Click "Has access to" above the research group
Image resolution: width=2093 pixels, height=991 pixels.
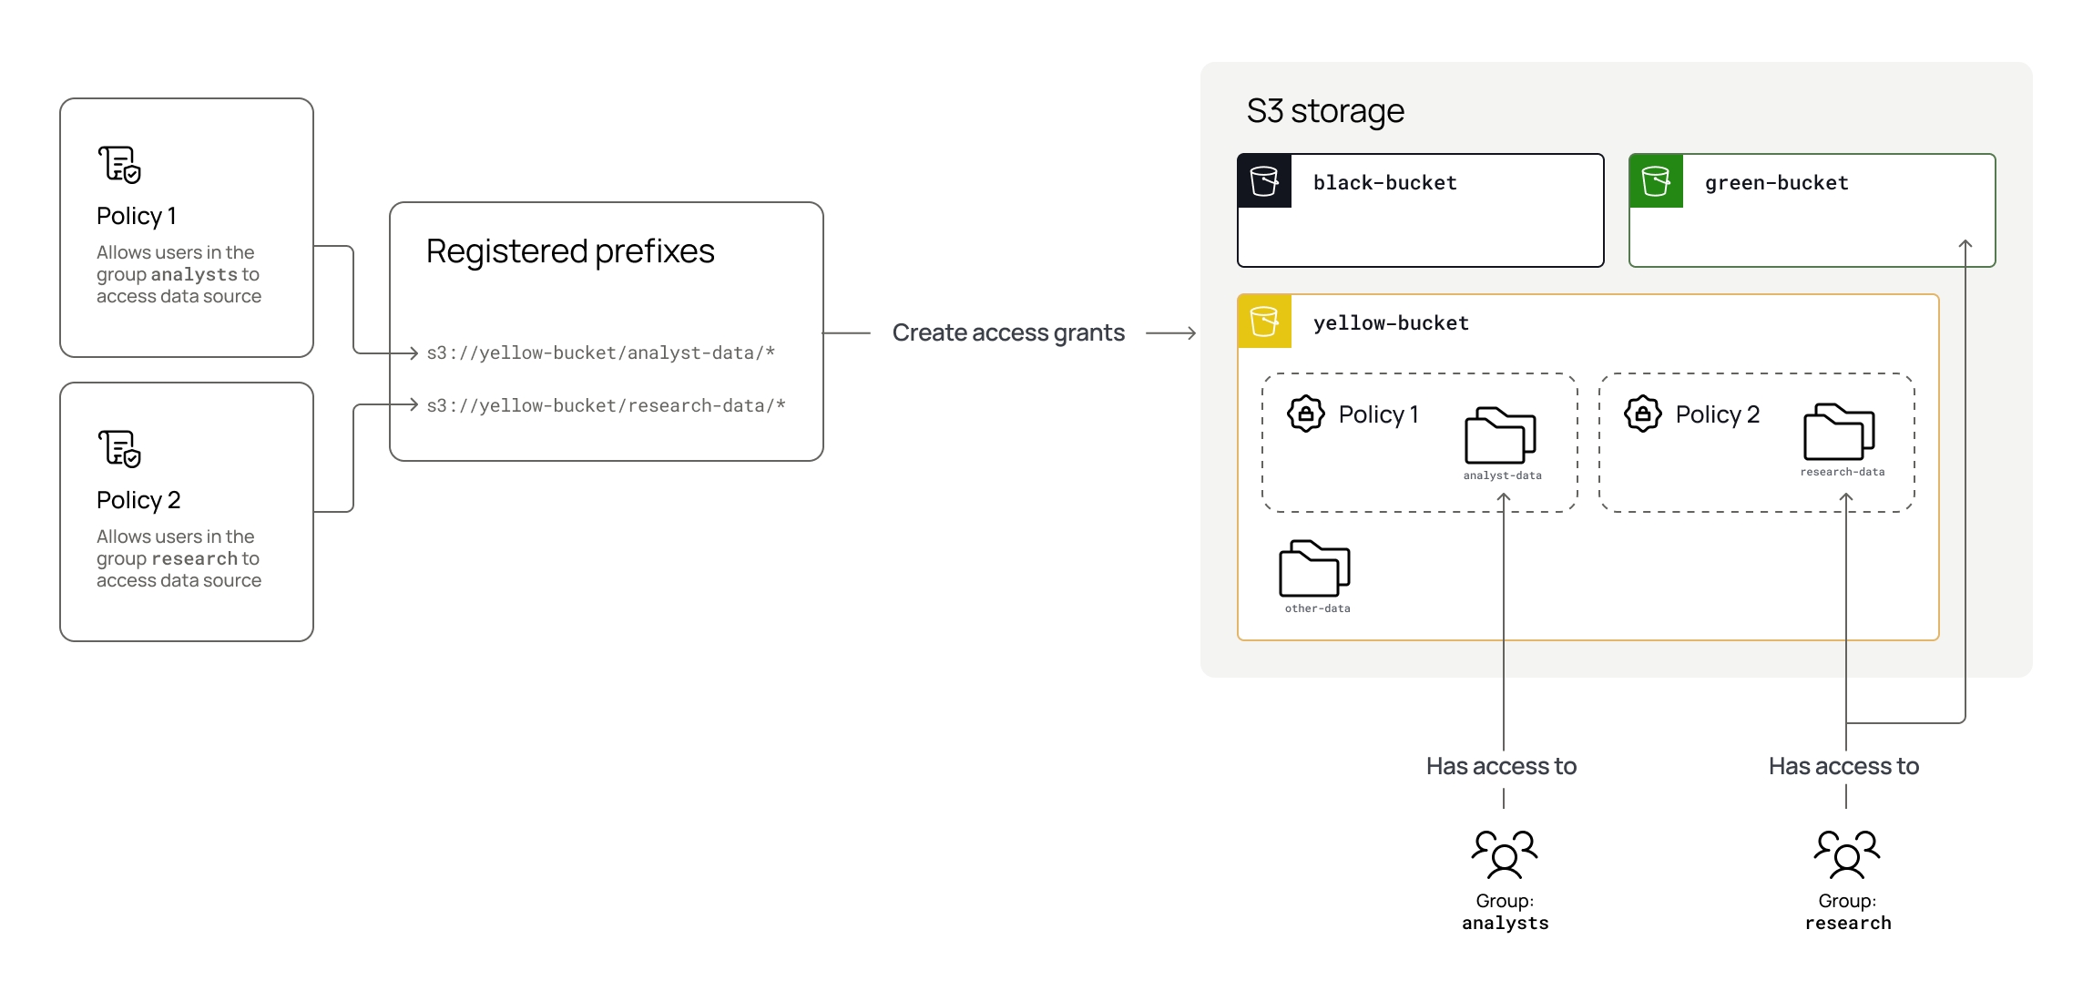[1843, 766]
